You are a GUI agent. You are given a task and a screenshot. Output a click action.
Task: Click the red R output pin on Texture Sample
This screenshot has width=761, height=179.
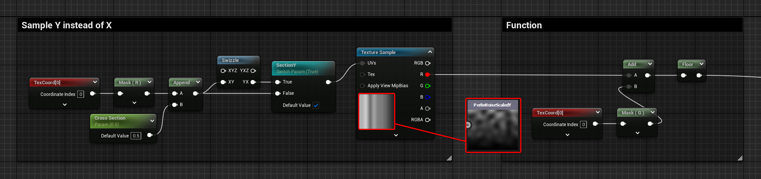click(427, 74)
